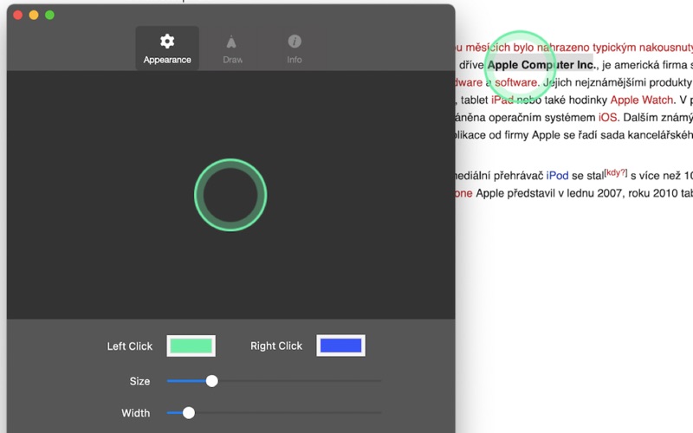
Task: Click the green ring preview in dark panel
Action: click(x=230, y=195)
